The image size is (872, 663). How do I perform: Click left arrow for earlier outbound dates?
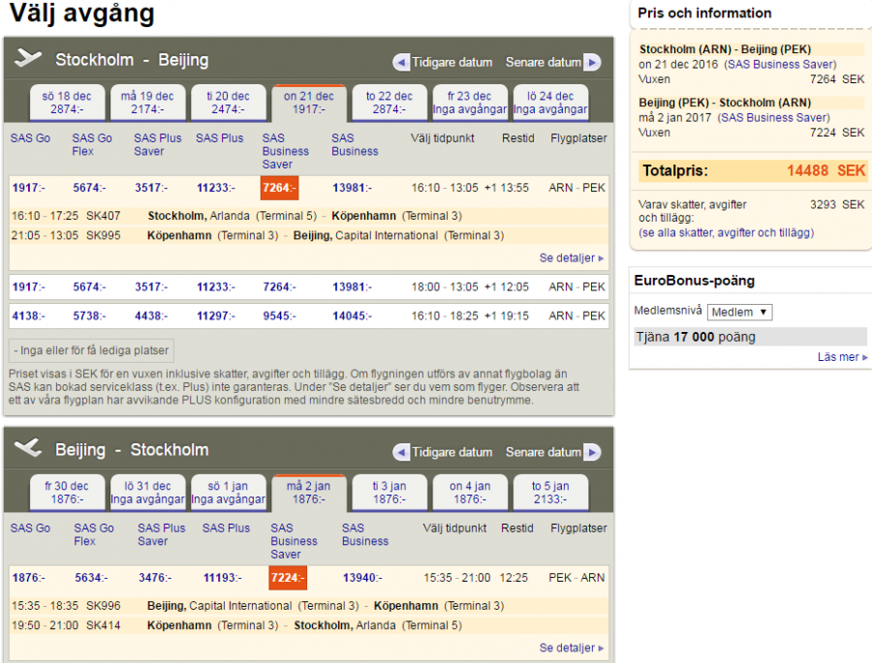coord(401,62)
